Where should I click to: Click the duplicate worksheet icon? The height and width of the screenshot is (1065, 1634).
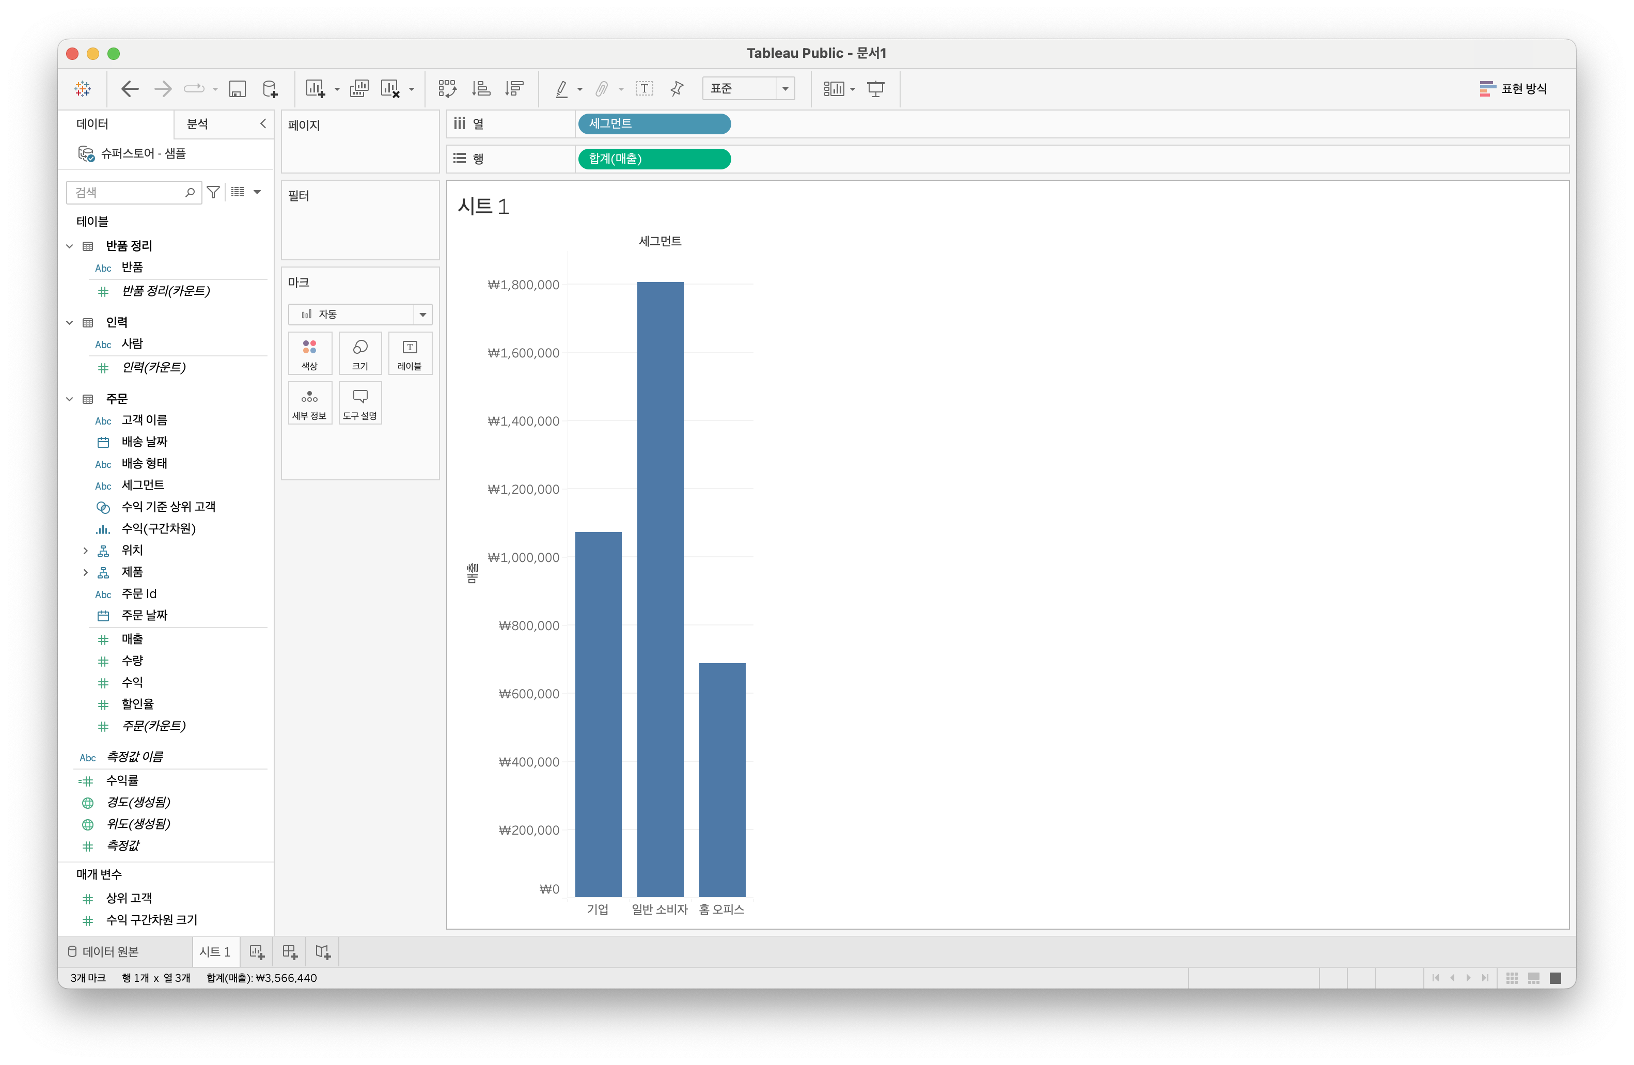pos(359,89)
